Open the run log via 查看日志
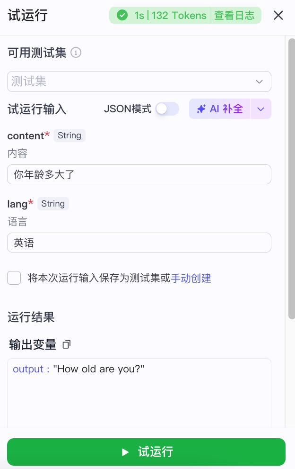 235,15
